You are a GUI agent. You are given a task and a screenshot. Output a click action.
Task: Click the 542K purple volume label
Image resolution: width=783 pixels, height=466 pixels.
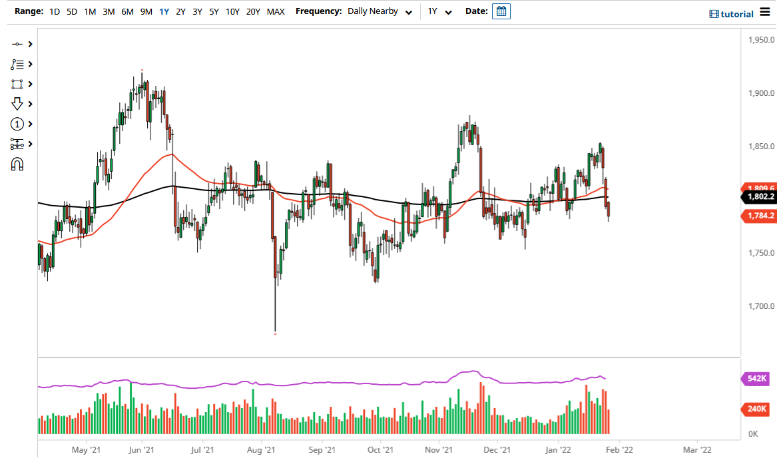tap(756, 379)
